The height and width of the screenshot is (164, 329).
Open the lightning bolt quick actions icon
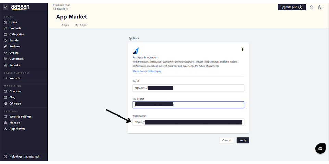tap(312, 7)
